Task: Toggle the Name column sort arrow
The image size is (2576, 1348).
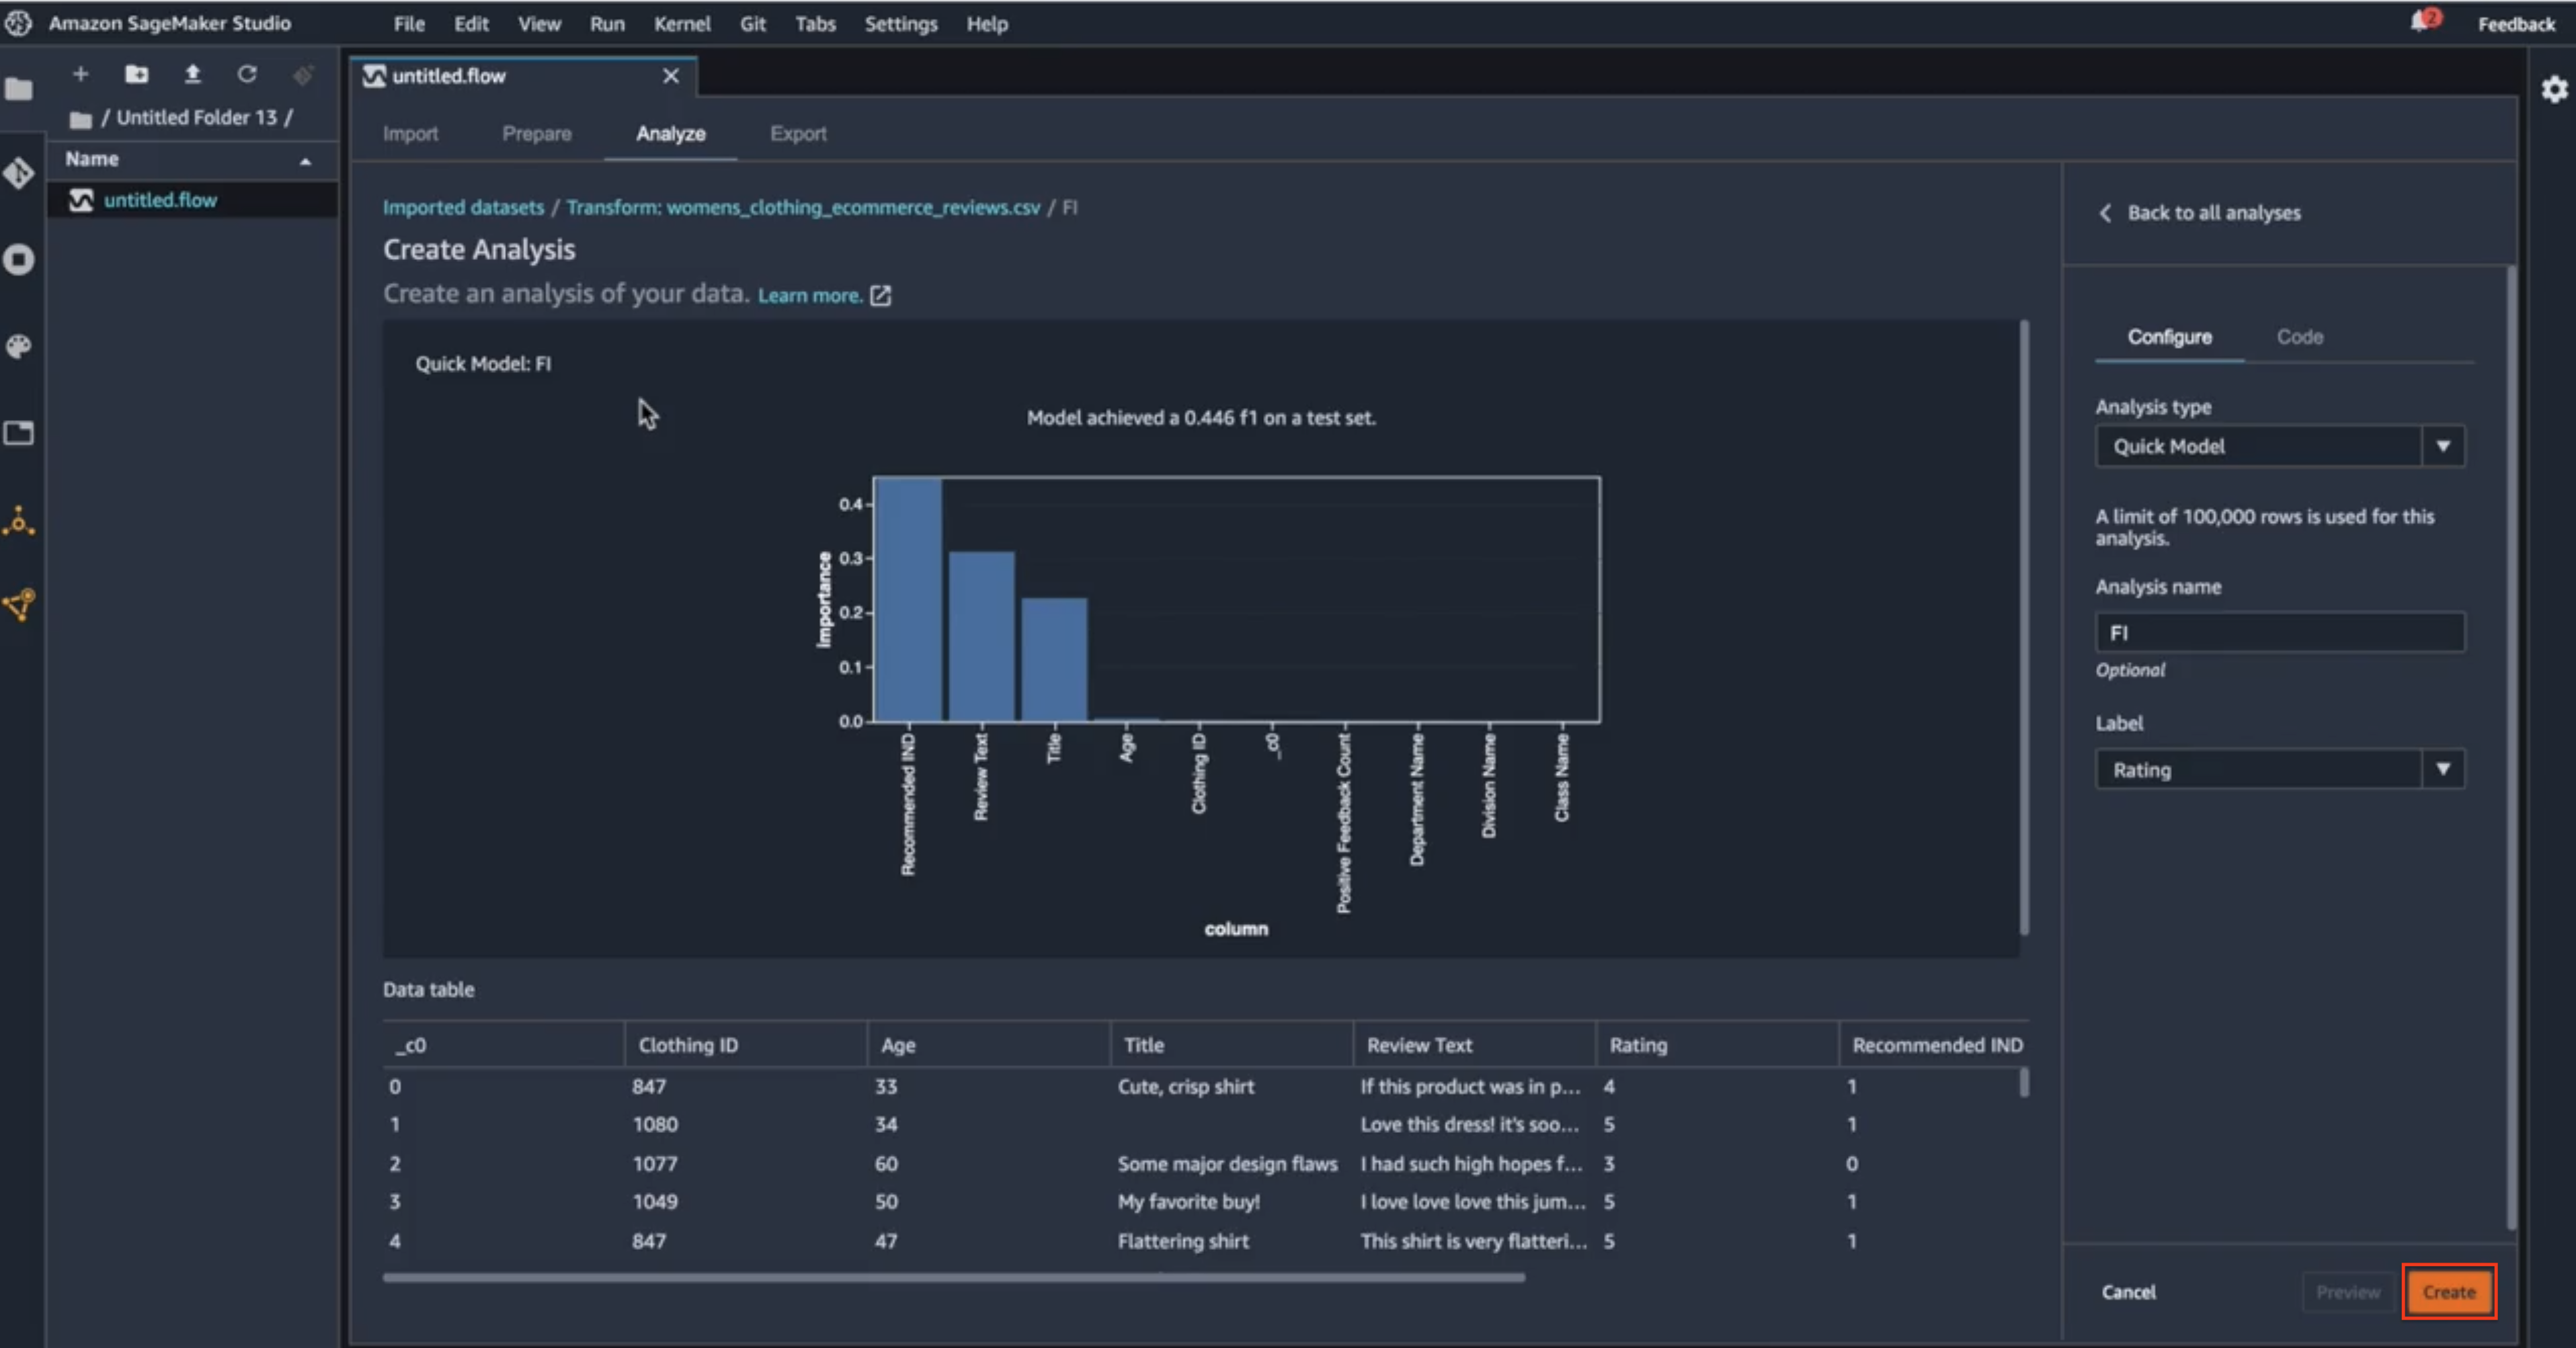Action: [x=306, y=161]
